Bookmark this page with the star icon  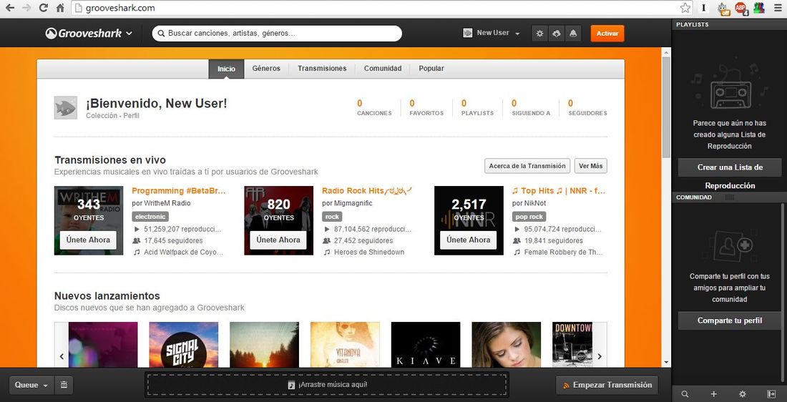pos(685,8)
